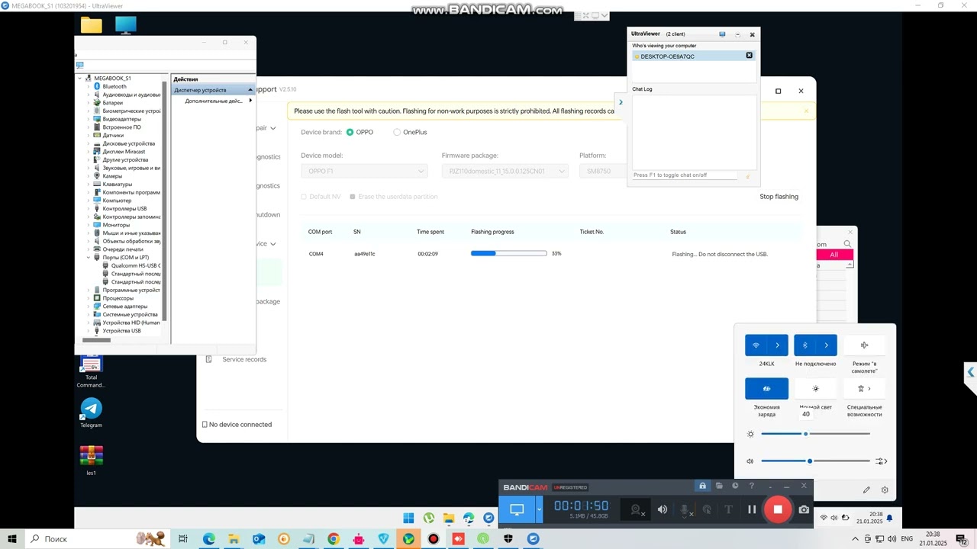Dismiss the flash tool caution banner

[806, 111]
